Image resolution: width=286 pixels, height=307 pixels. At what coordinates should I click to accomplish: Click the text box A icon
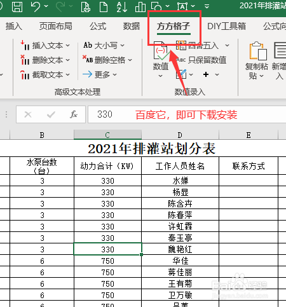(x=182, y=6)
